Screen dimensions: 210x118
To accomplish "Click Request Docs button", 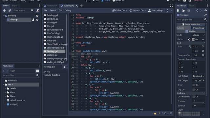I will [137, 10].
